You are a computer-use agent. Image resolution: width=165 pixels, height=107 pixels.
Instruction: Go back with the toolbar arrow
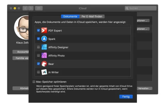click(x=26, y=8)
